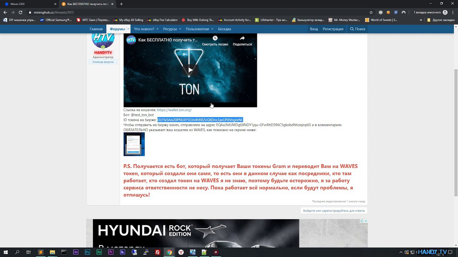This screenshot has width=458, height=257.
Task: Open Photoshop from the taskbar
Action: [87, 252]
